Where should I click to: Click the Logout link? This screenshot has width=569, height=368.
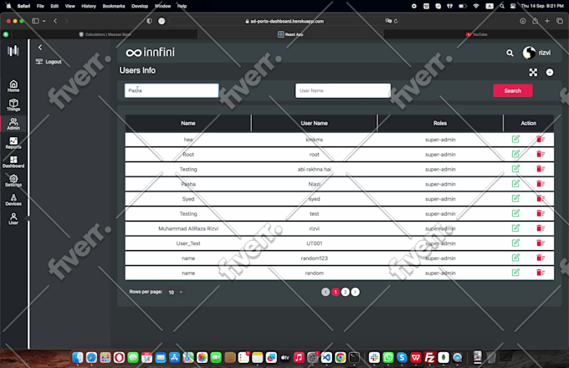click(x=49, y=62)
